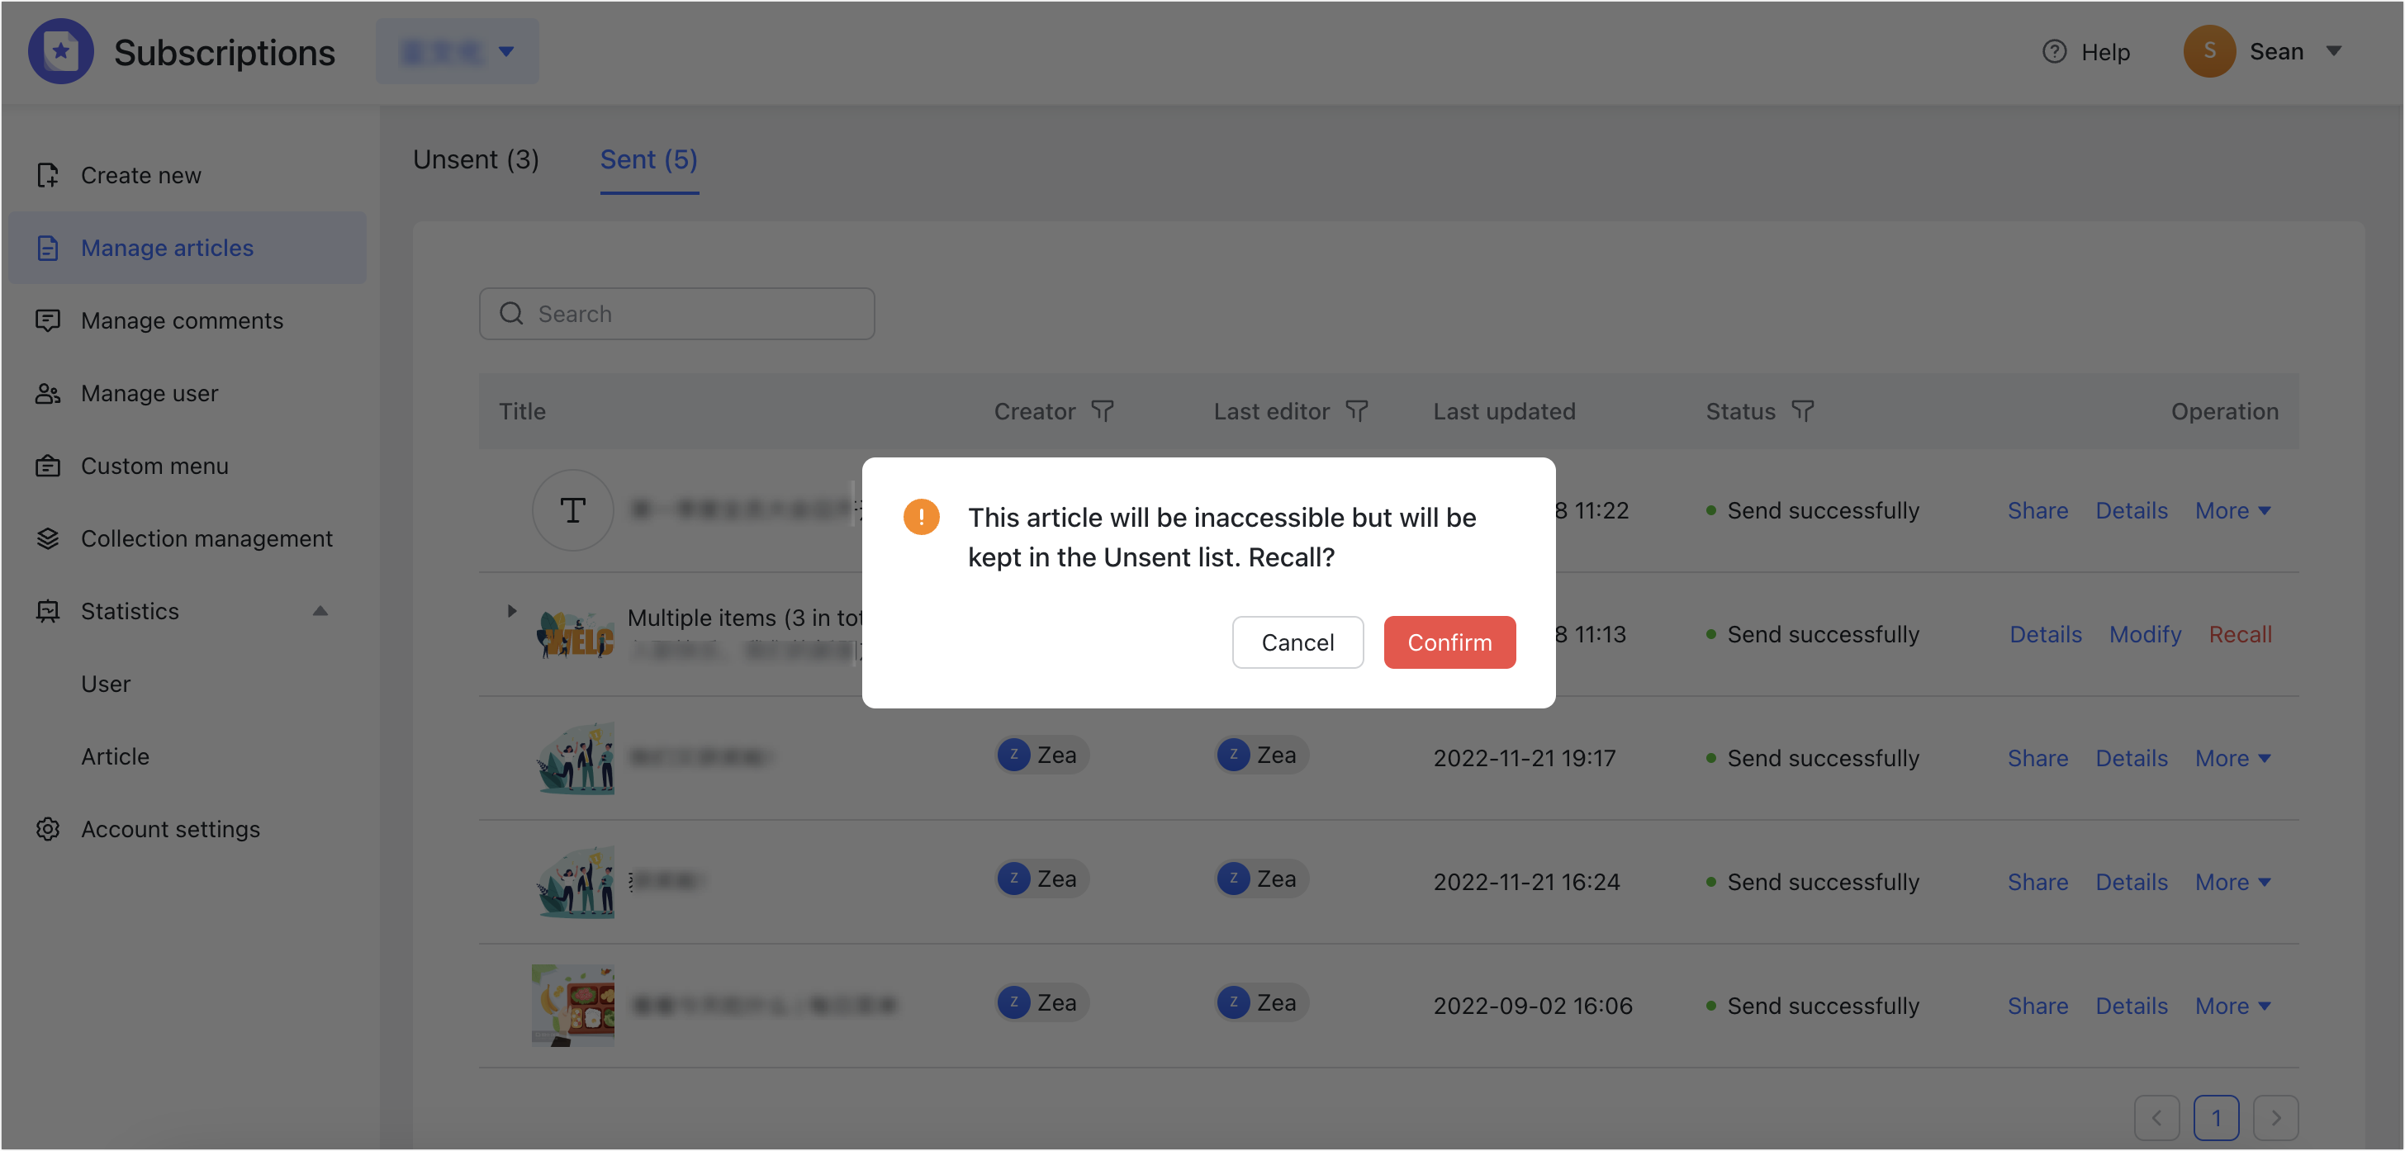Select Article under Statistics
This screenshot has height=1151, width=2405.
pos(115,756)
